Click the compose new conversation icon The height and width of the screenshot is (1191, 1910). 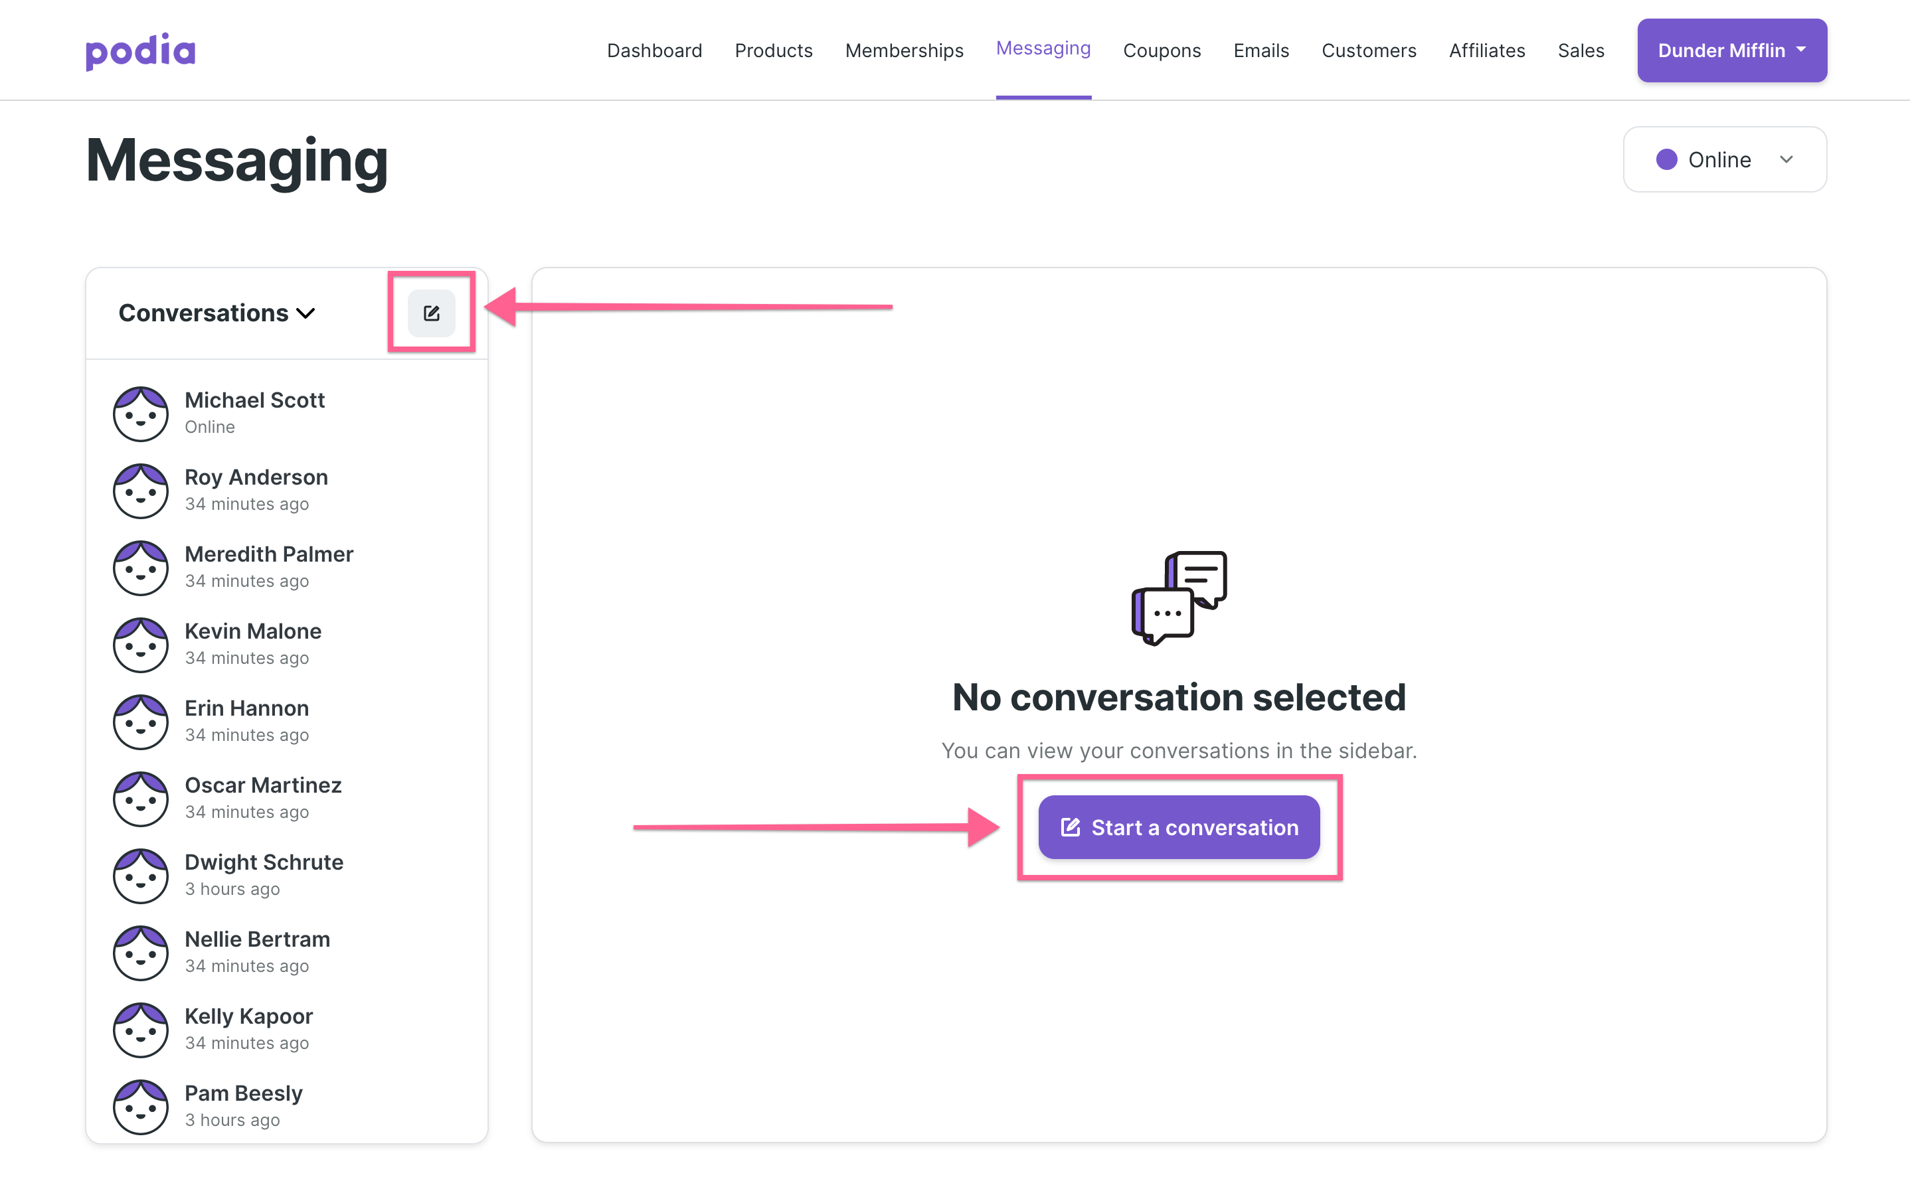point(431,312)
